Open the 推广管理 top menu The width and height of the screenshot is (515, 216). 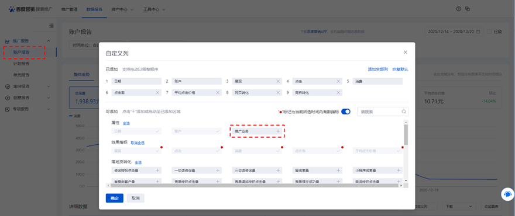[69, 9]
